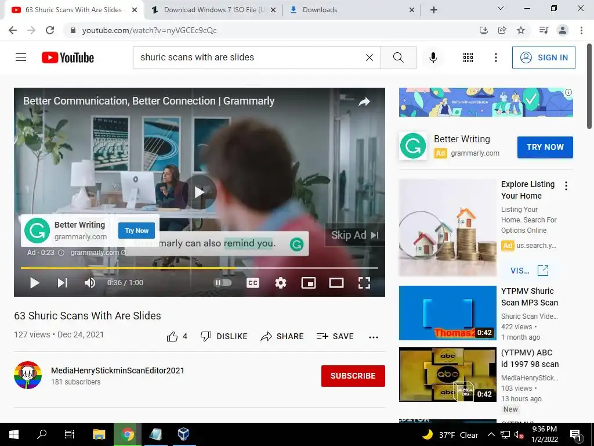Play the video from center overlay
Viewport: 594px width, 446px height.
click(200, 192)
